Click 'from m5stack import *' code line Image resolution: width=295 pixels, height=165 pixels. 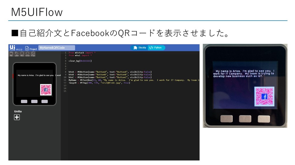click(x=82, y=53)
